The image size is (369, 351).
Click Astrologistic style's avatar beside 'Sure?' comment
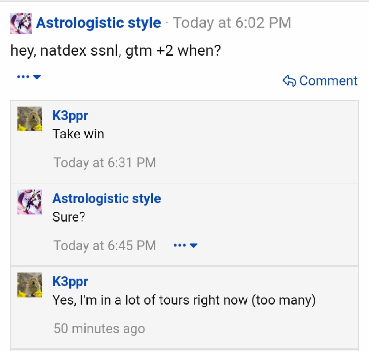(x=30, y=202)
